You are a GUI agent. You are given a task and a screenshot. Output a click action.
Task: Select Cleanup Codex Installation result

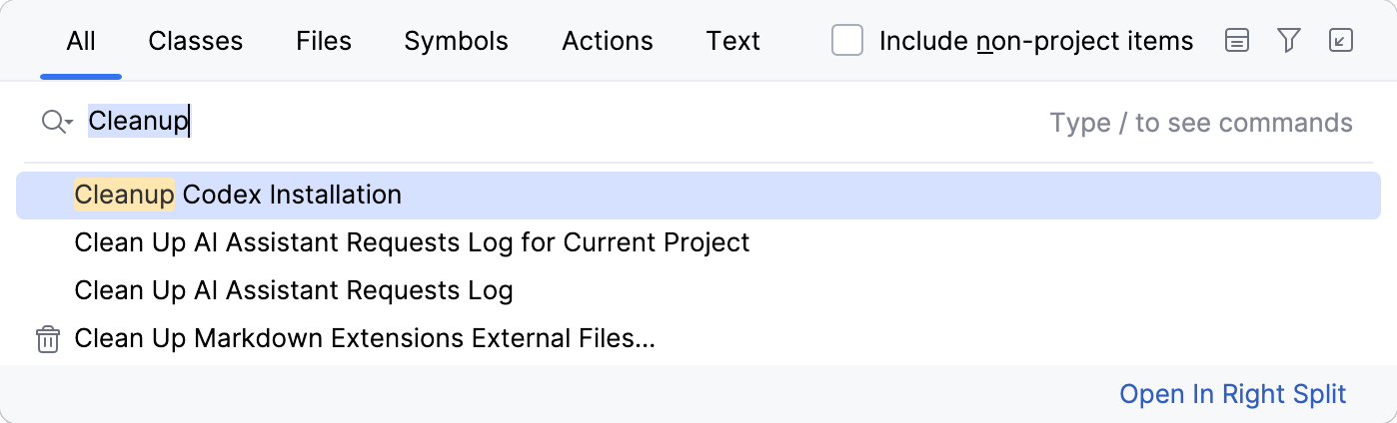(x=238, y=195)
